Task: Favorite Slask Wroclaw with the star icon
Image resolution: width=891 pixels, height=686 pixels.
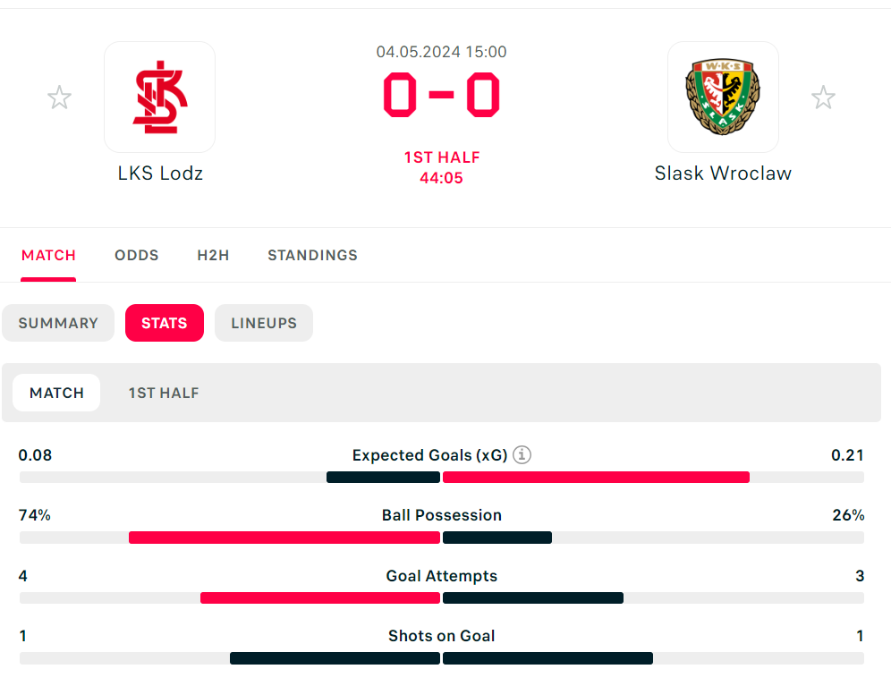Action: (x=823, y=97)
